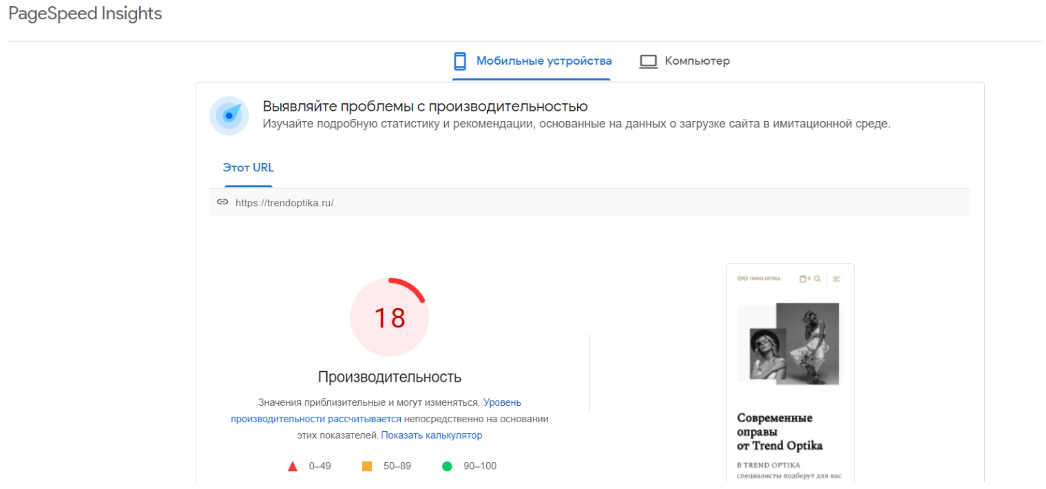This screenshot has height=489, width=1046.
Task: Open the Уровень производительности рассчитывается link
Action: point(316,418)
